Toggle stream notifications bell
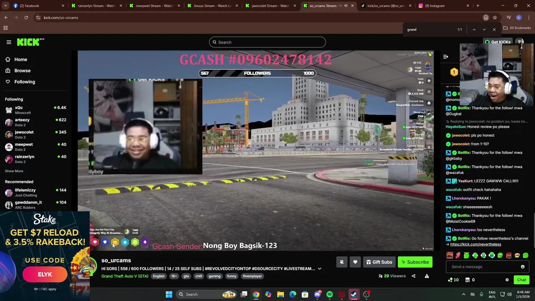The image size is (535, 301). tap(341, 262)
